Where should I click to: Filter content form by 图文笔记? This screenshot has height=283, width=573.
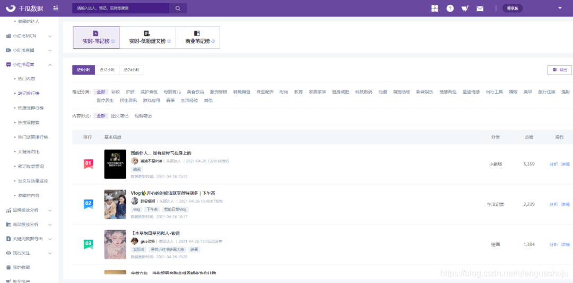(x=120, y=116)
